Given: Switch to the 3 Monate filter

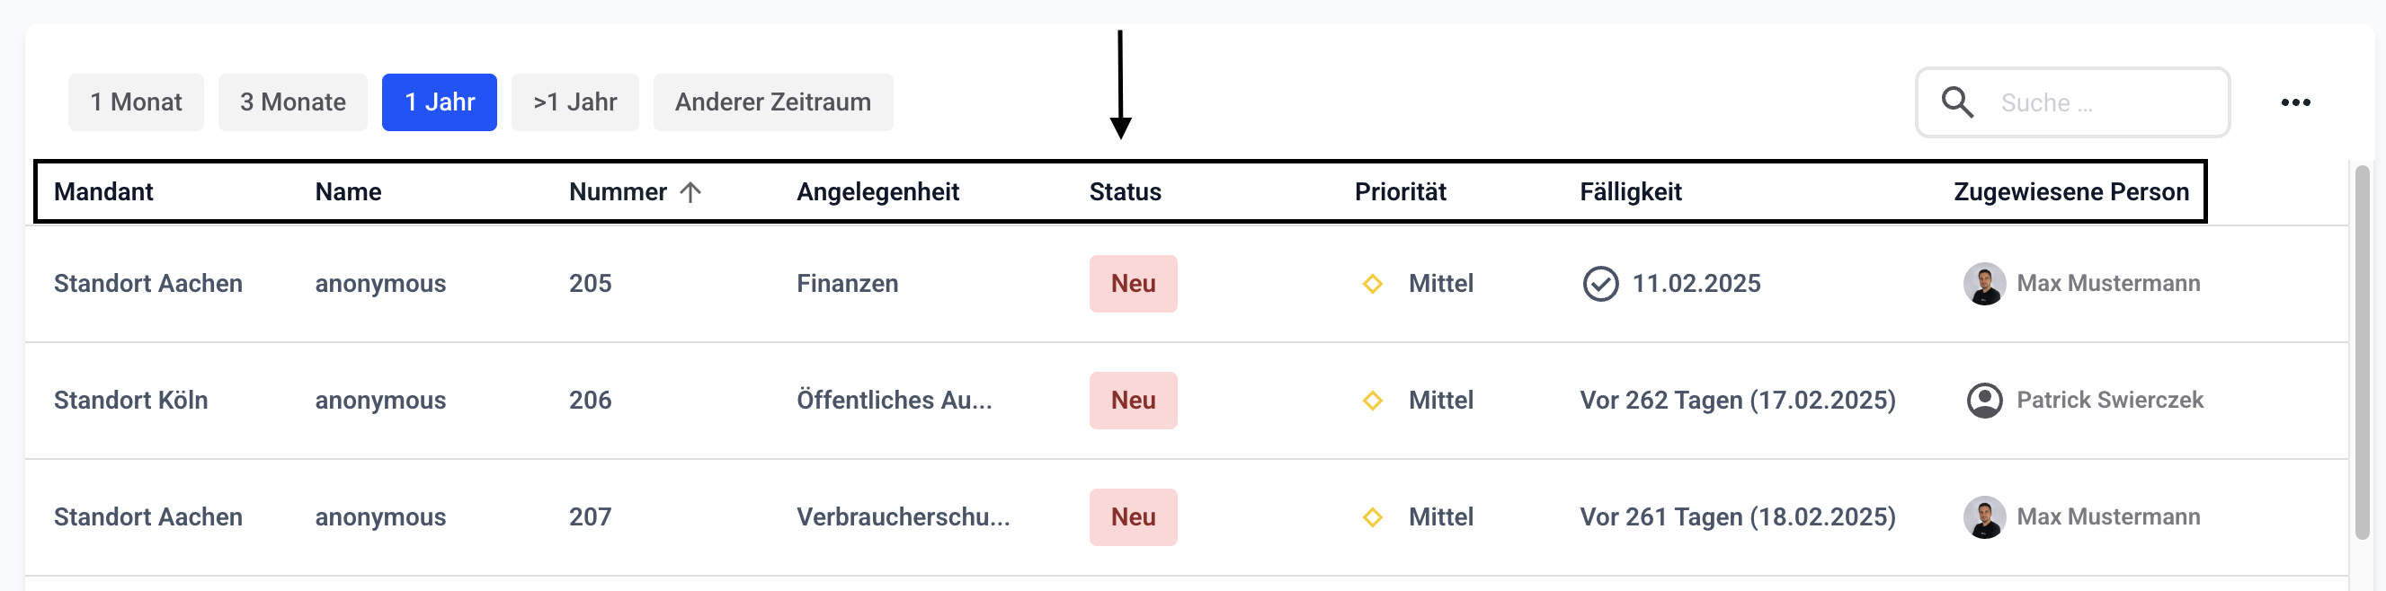Looking at the screenshot, I should (293, 102).
